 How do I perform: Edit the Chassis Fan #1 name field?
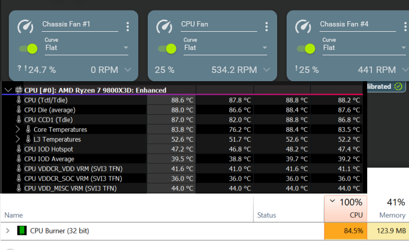[80, 24]
